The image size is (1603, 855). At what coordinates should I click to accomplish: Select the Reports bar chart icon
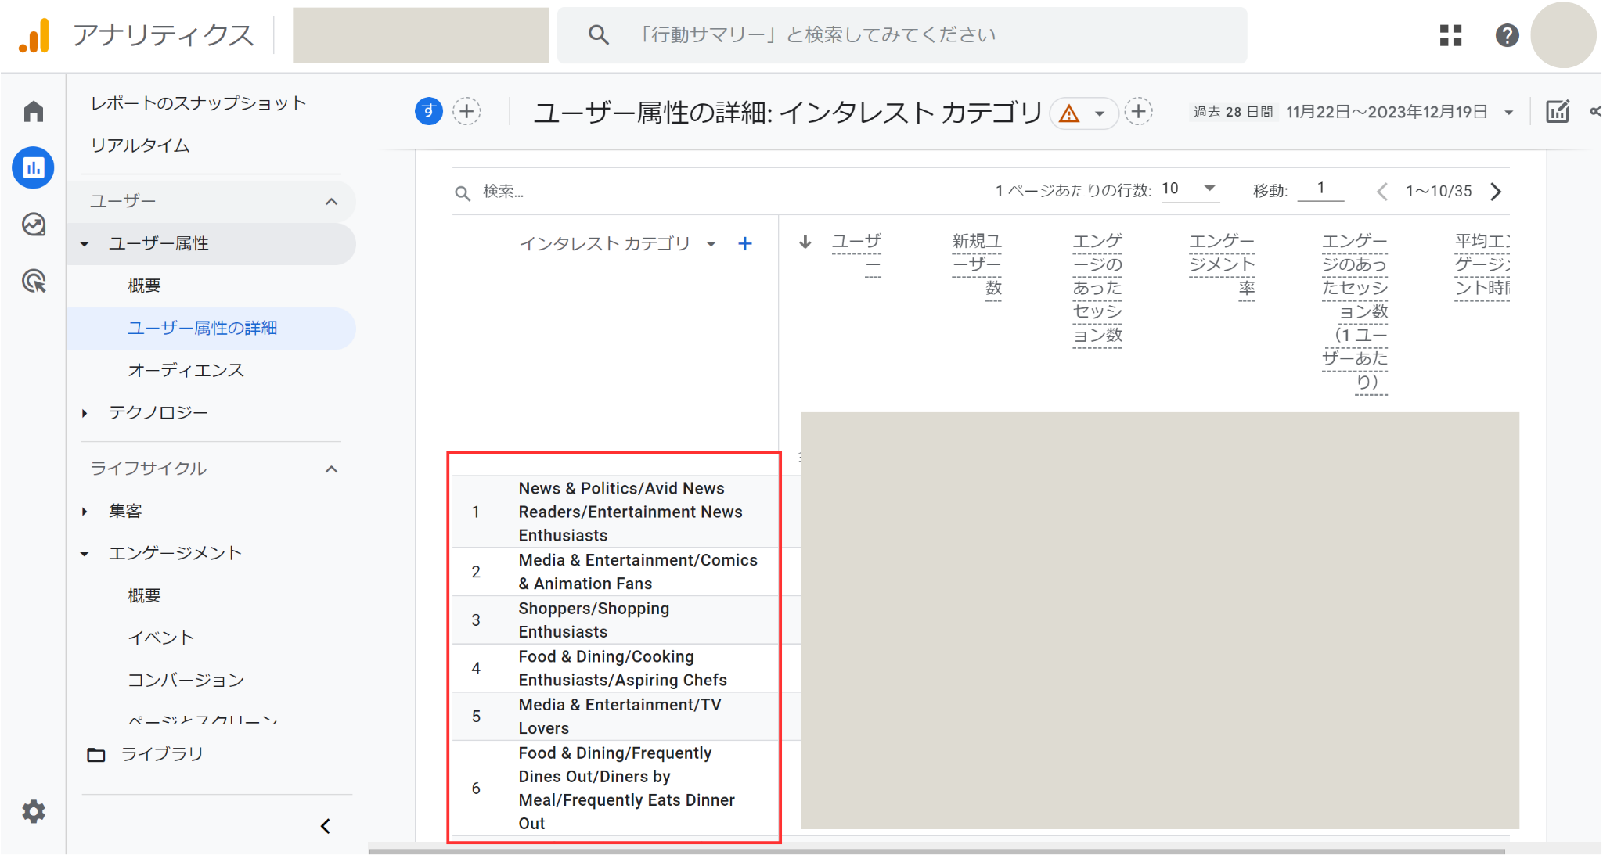[34, 167]
